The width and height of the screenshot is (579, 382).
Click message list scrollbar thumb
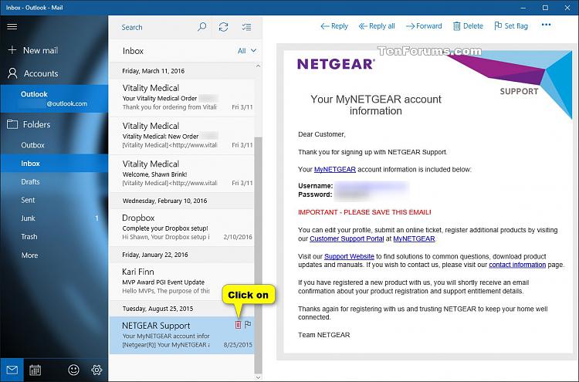258,255
